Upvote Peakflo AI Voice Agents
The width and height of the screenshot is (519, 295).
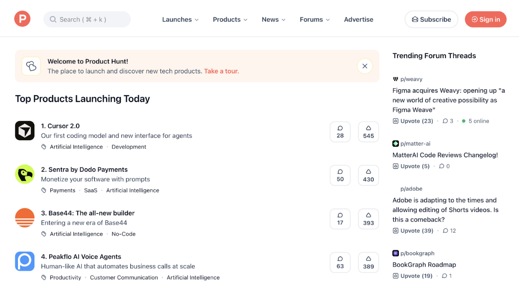(368, 262)
